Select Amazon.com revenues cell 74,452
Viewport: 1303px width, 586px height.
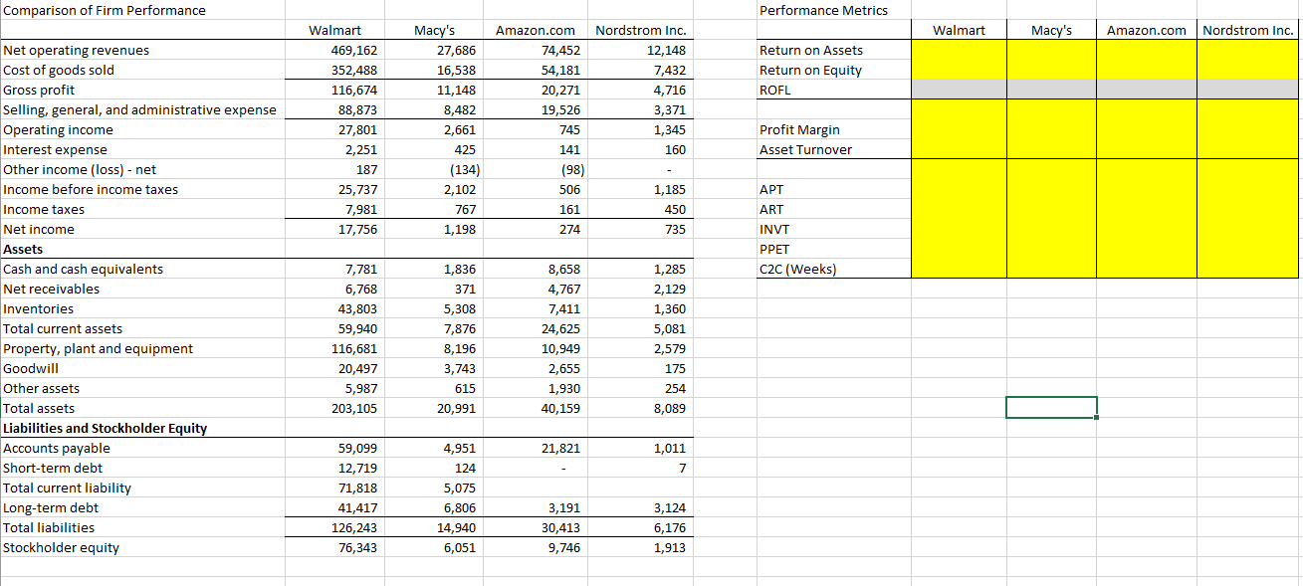(560, 50)
